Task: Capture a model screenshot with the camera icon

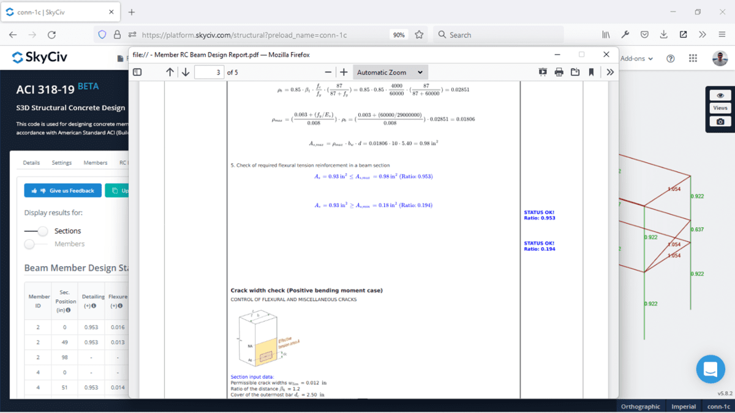Action: click(x=719, y=120)
